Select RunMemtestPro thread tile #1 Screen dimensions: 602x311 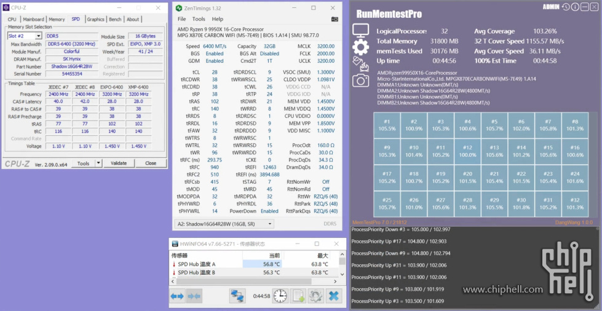[387, 125]
